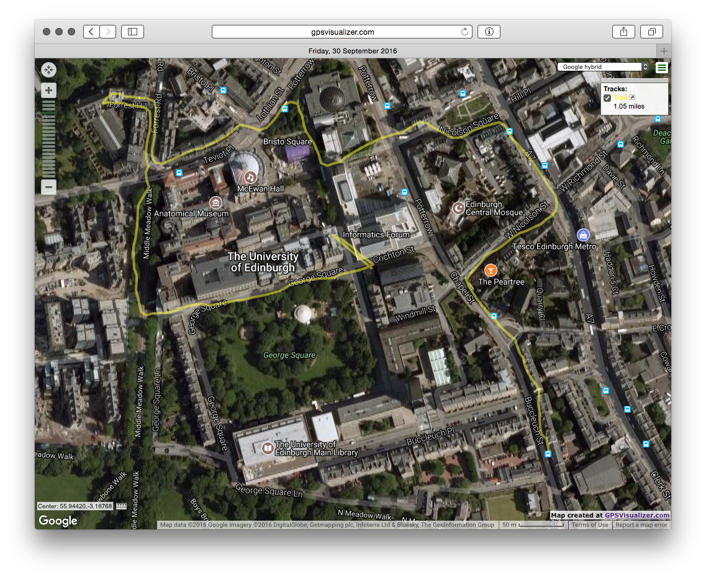Zoom out with the map minus button
706x579 pixels.
point(48,187)
